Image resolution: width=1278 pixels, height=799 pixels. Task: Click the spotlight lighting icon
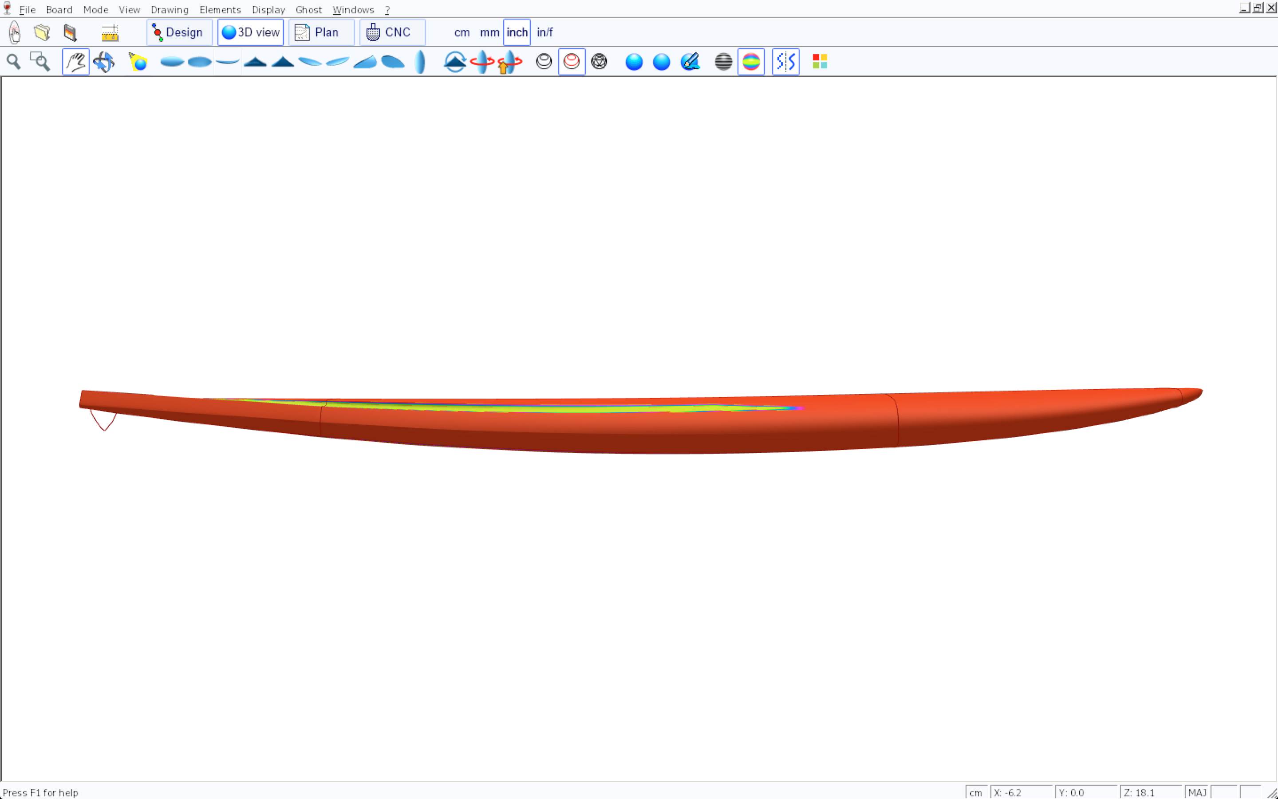(x=138, y=62)
